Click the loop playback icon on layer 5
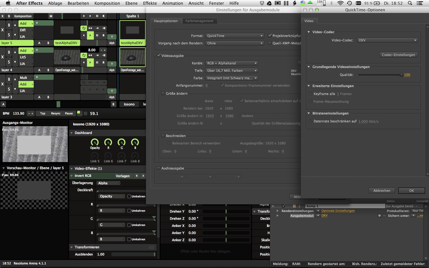 [84, 28]
